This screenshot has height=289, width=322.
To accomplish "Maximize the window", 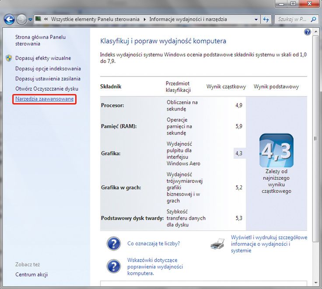I will (x=294, y=3).
